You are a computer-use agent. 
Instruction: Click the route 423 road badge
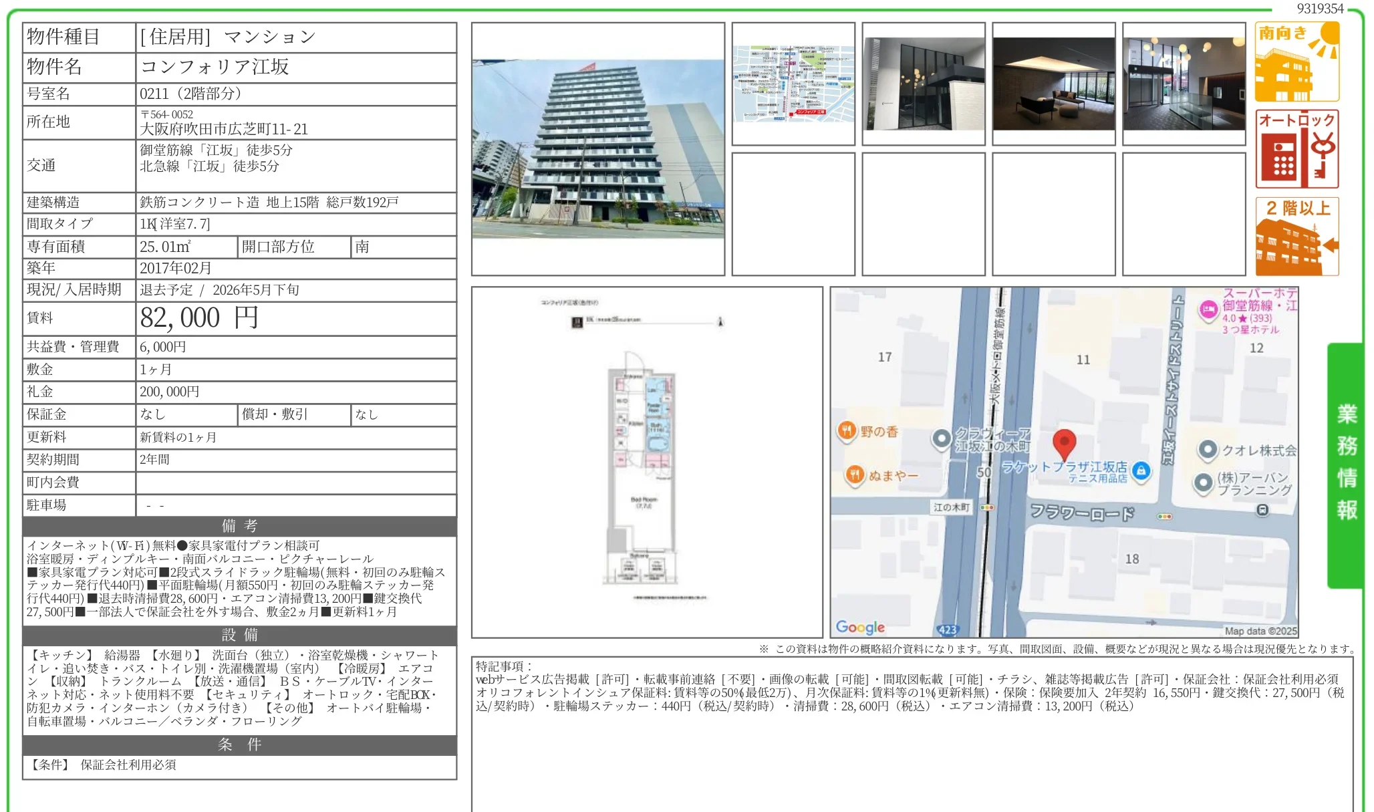point(947,630)
